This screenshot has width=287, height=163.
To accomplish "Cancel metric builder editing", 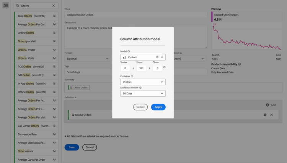I will [90, 147].
